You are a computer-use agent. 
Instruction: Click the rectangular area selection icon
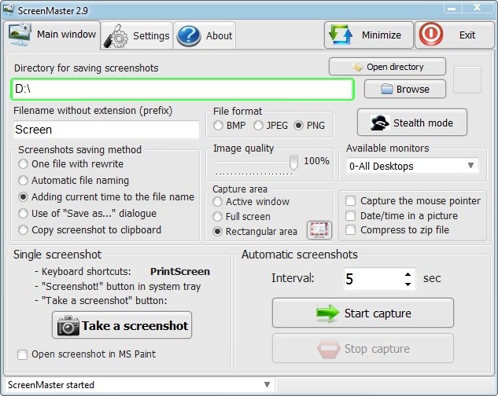click(319, 229)
